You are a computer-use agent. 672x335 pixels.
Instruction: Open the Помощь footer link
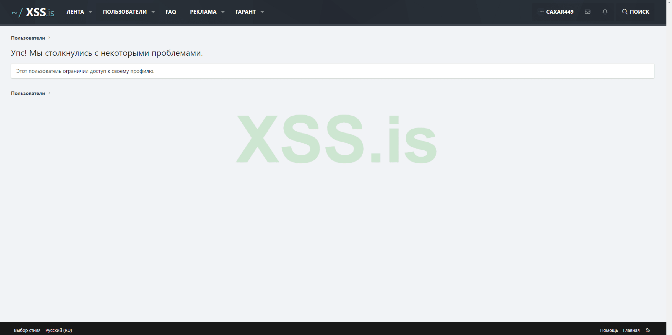[609, 330]
